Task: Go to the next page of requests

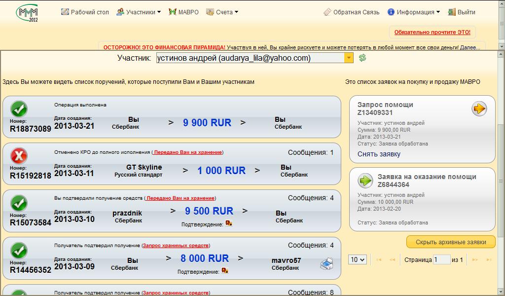Action: click(475, 259)
